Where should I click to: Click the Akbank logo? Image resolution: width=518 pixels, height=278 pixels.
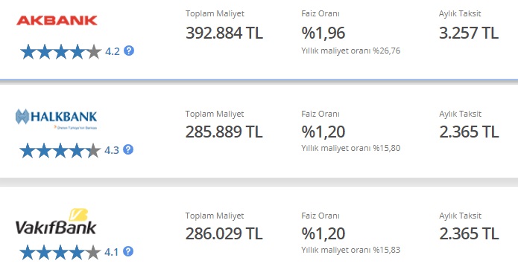click(57, 20)
